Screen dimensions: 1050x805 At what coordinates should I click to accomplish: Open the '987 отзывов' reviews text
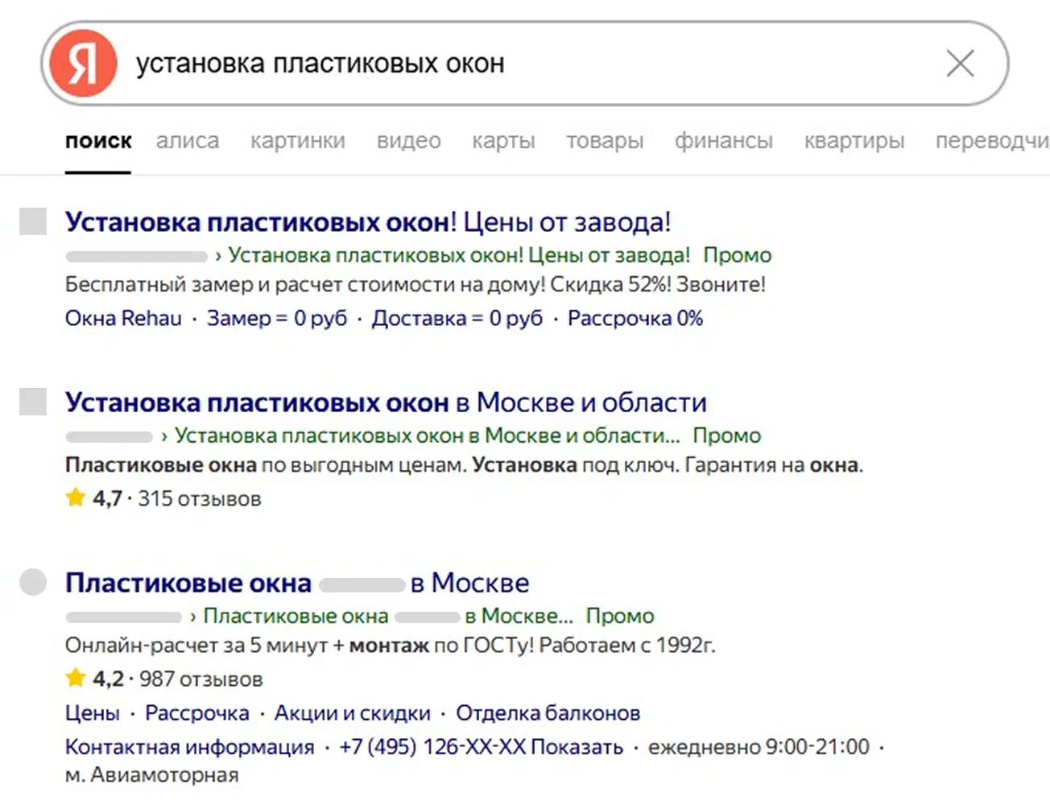(x=201, y=679)
